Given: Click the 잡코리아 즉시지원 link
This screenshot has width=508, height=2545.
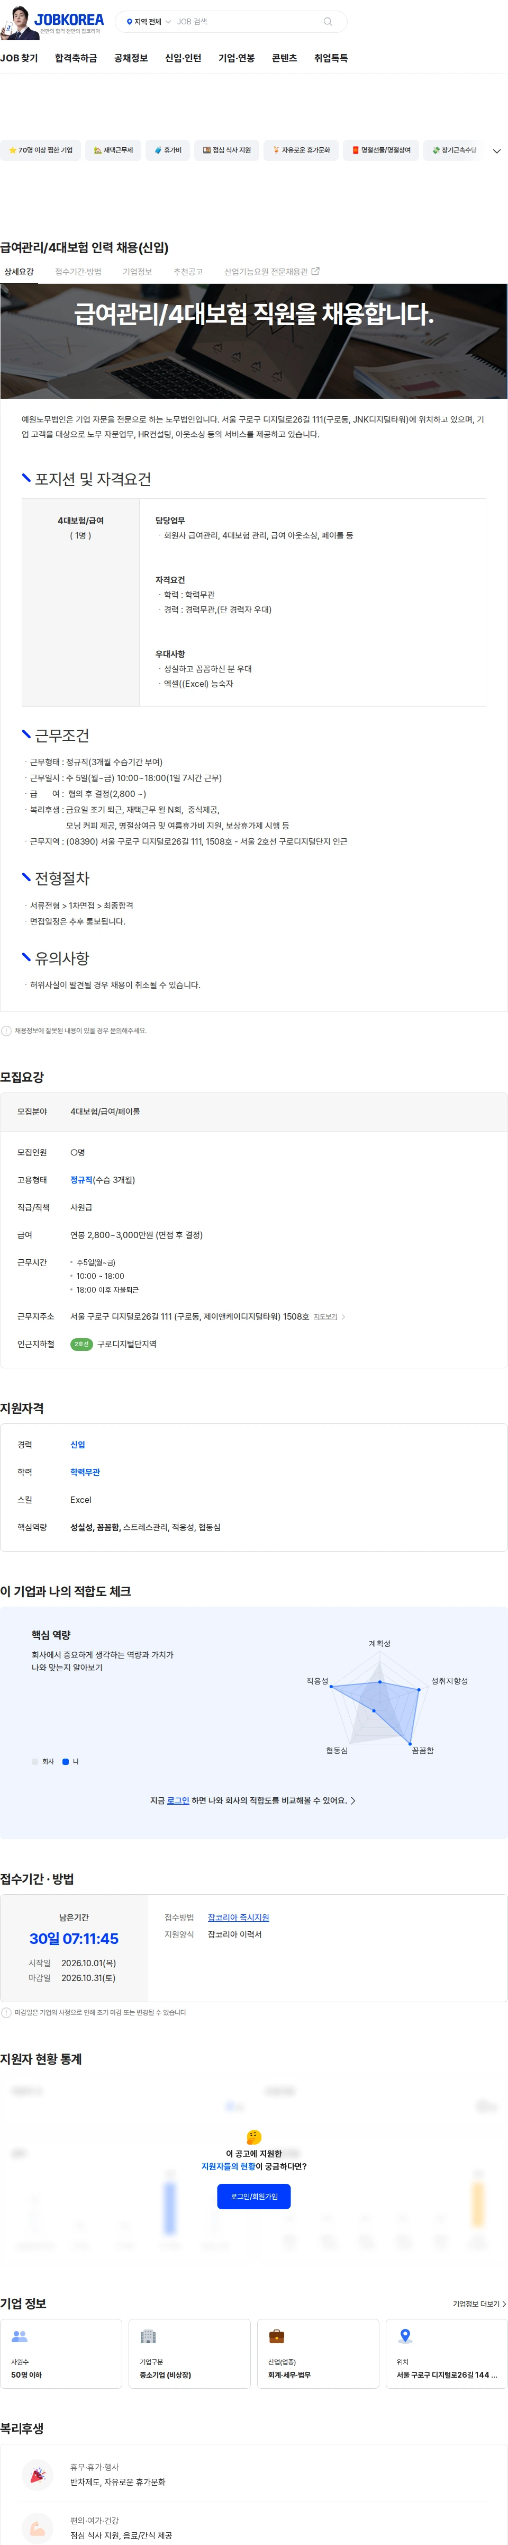Looking at the screenshot, I should [x=238, y=1916].
